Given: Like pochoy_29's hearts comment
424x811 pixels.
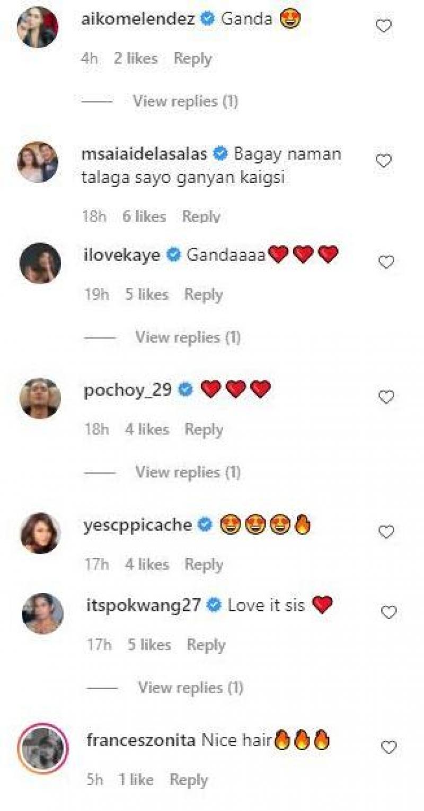Looking at the screenshot, I should pos(386,396).
